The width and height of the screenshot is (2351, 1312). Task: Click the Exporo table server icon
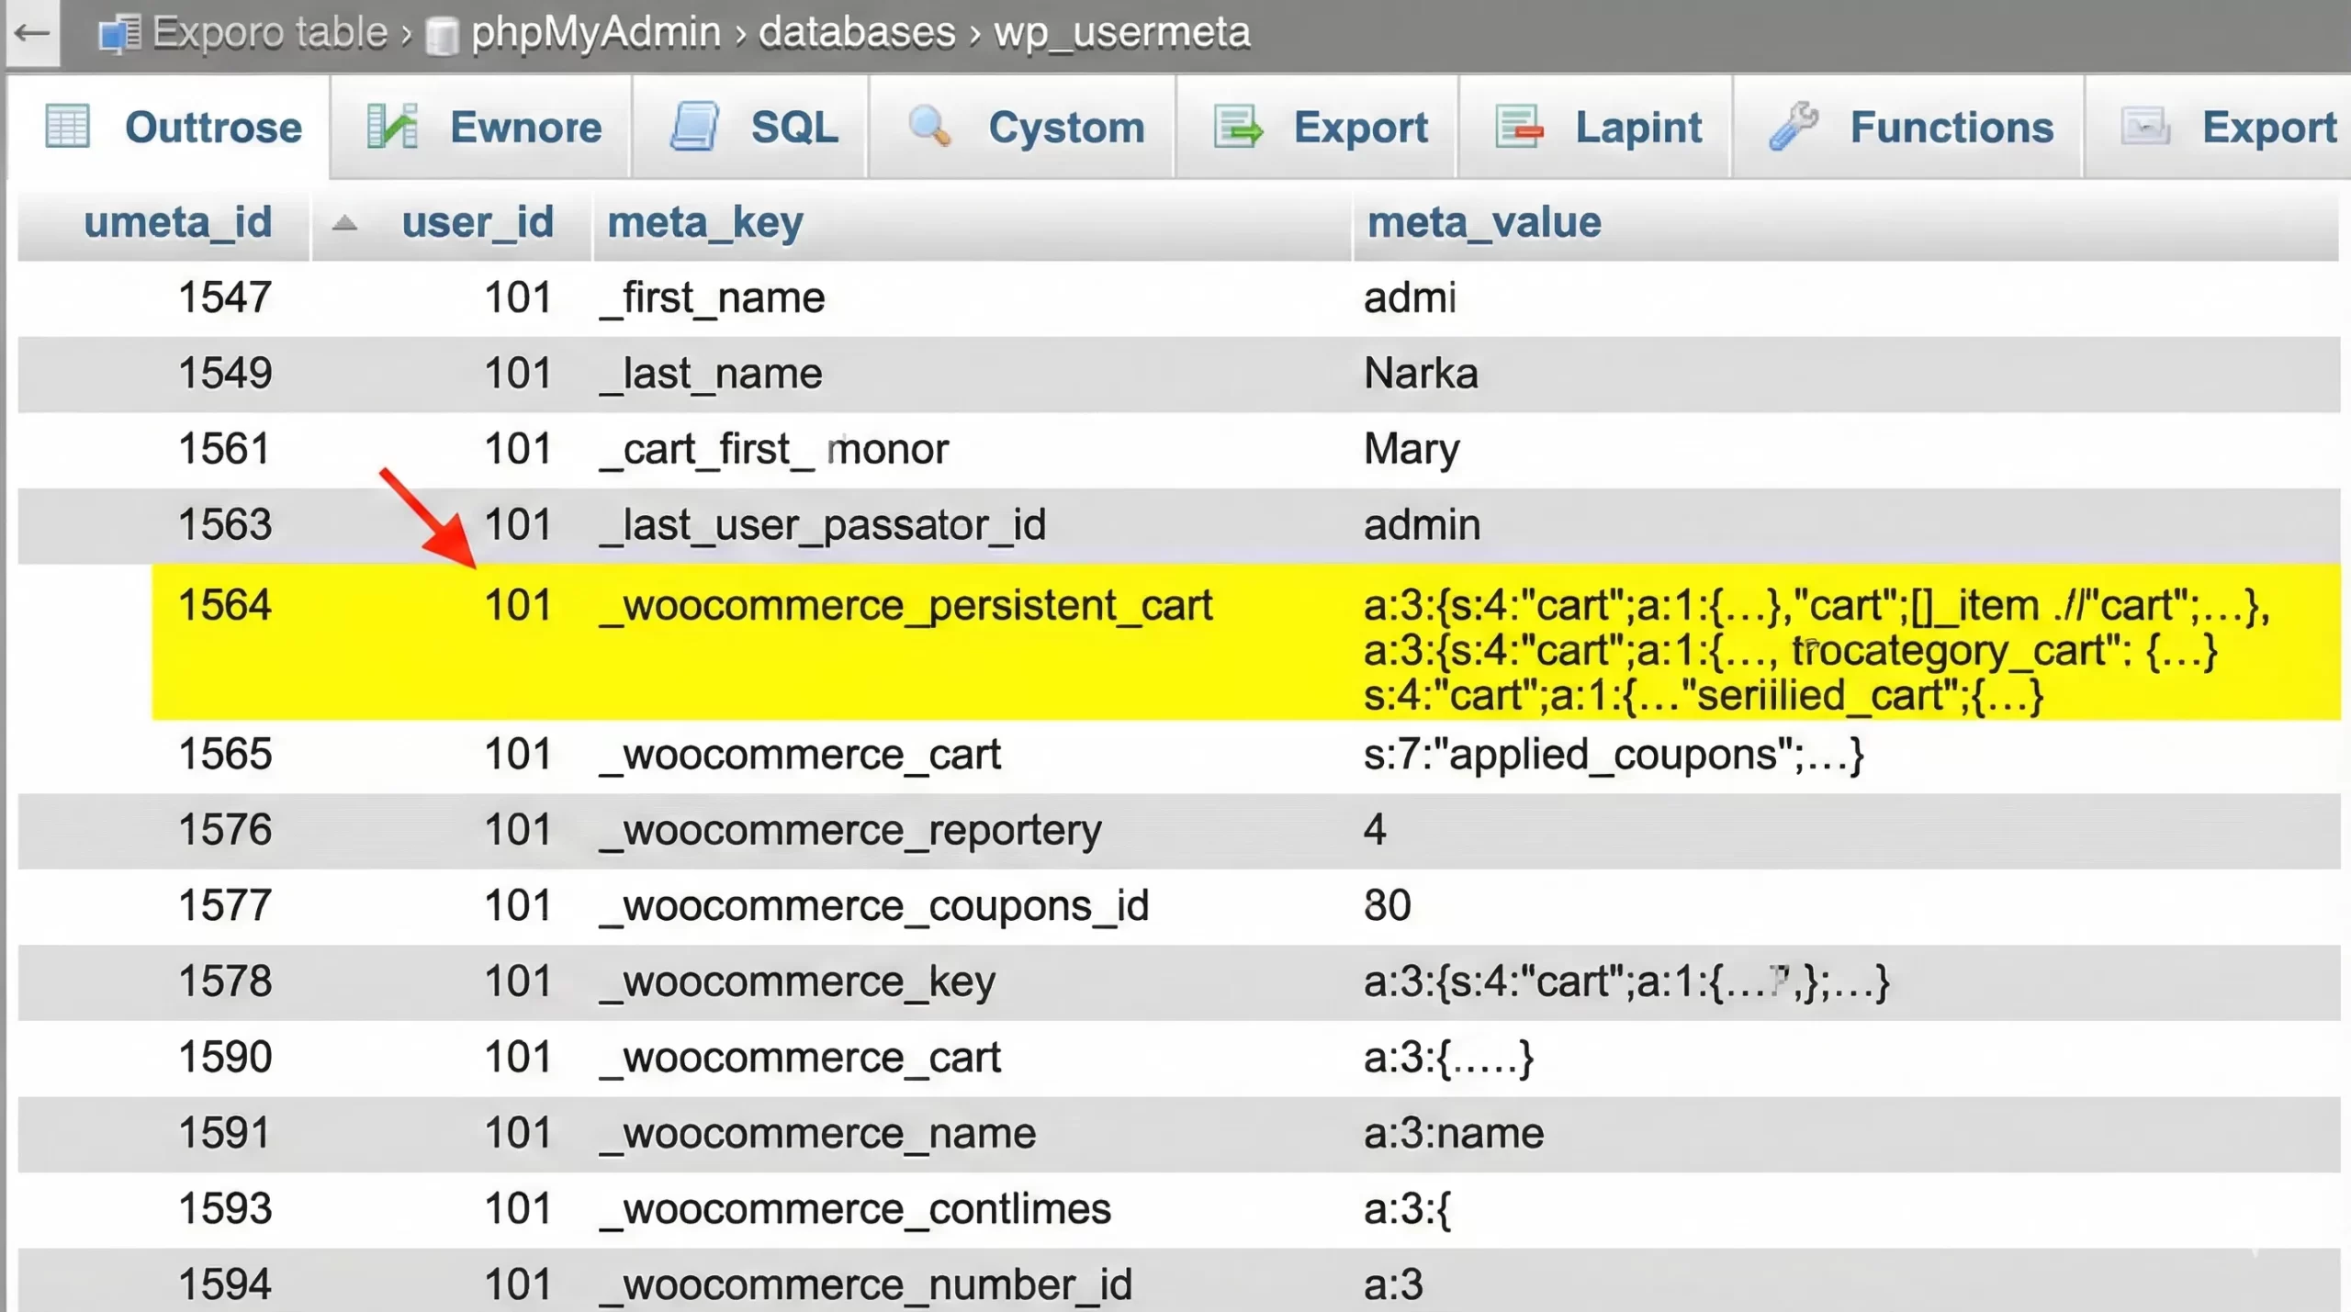(x=119, y=34)
